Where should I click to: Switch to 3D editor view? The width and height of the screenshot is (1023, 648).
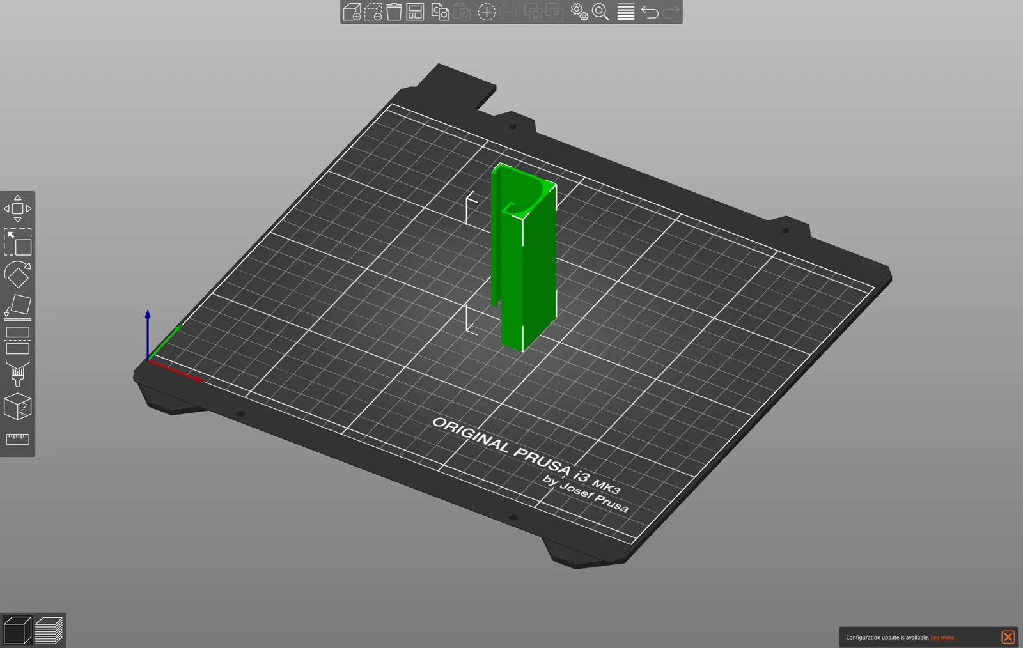17,631
